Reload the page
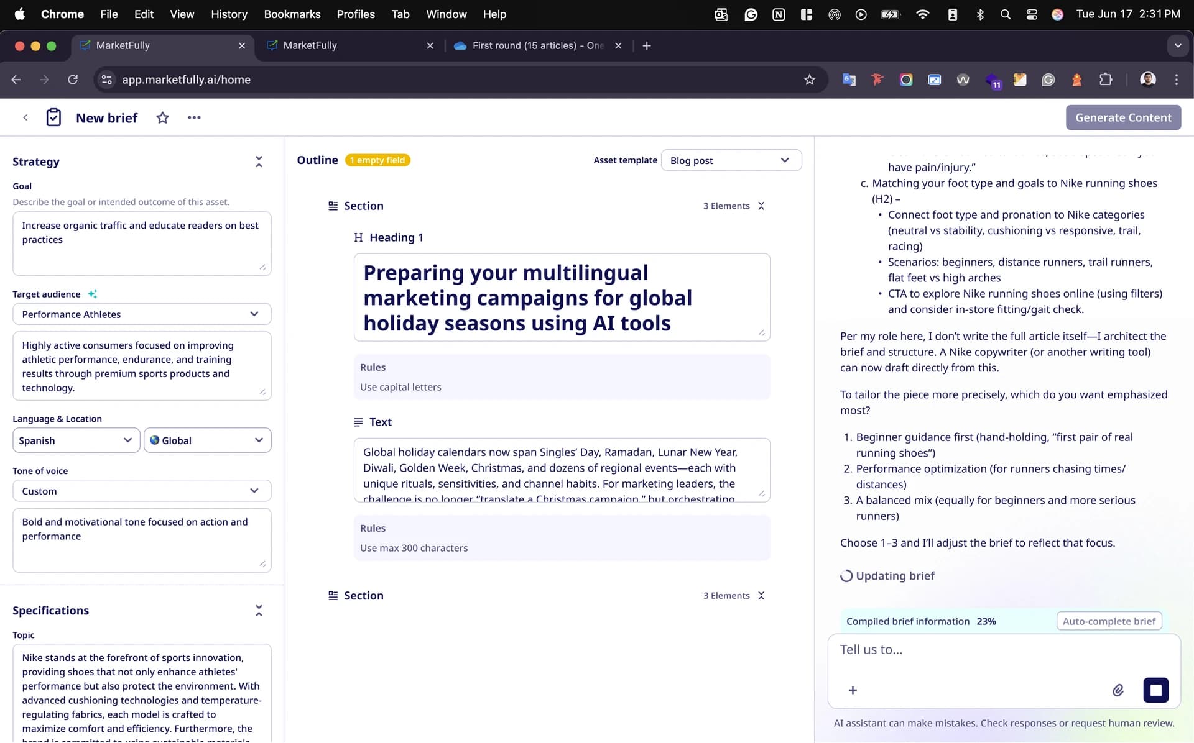 [x=73, y=80]
